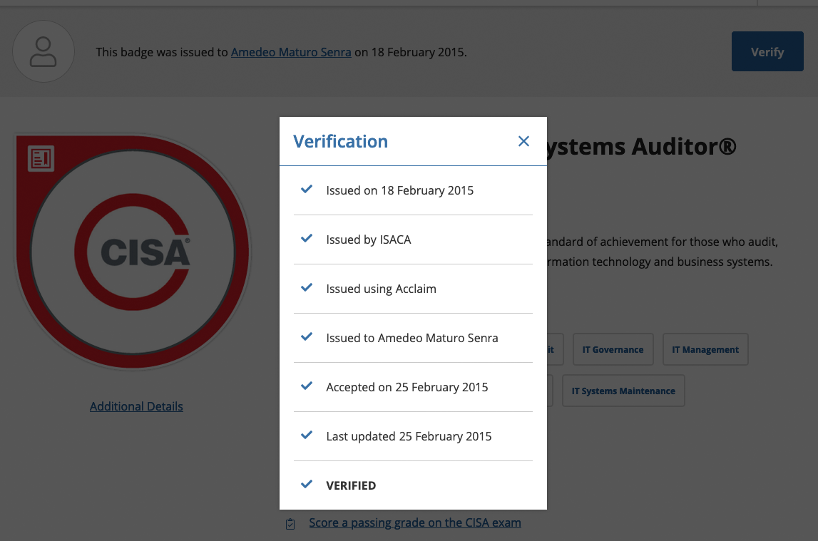Screen dimensions: 818x541
Task: Click the checkmark beside 'Last updated 25 February 2015'
Action: point(307,435)
